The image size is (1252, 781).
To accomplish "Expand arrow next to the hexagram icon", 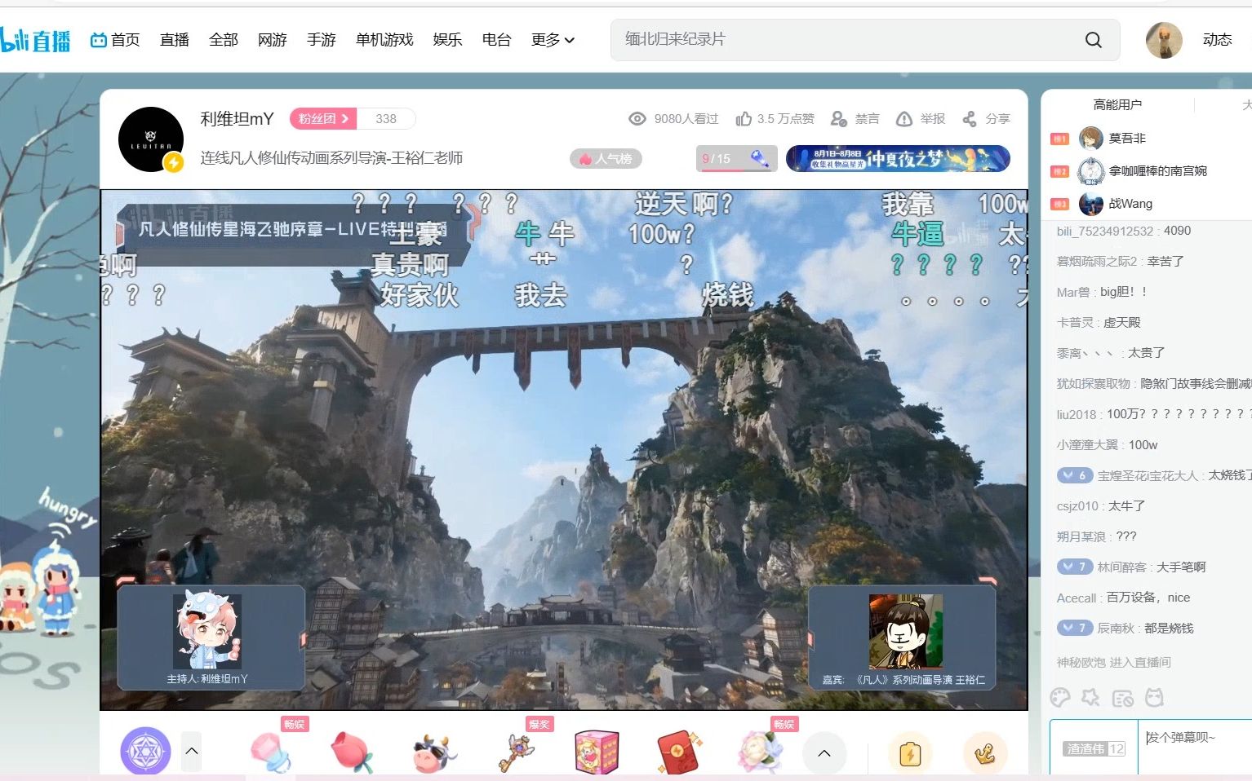I will click(192, 752).
